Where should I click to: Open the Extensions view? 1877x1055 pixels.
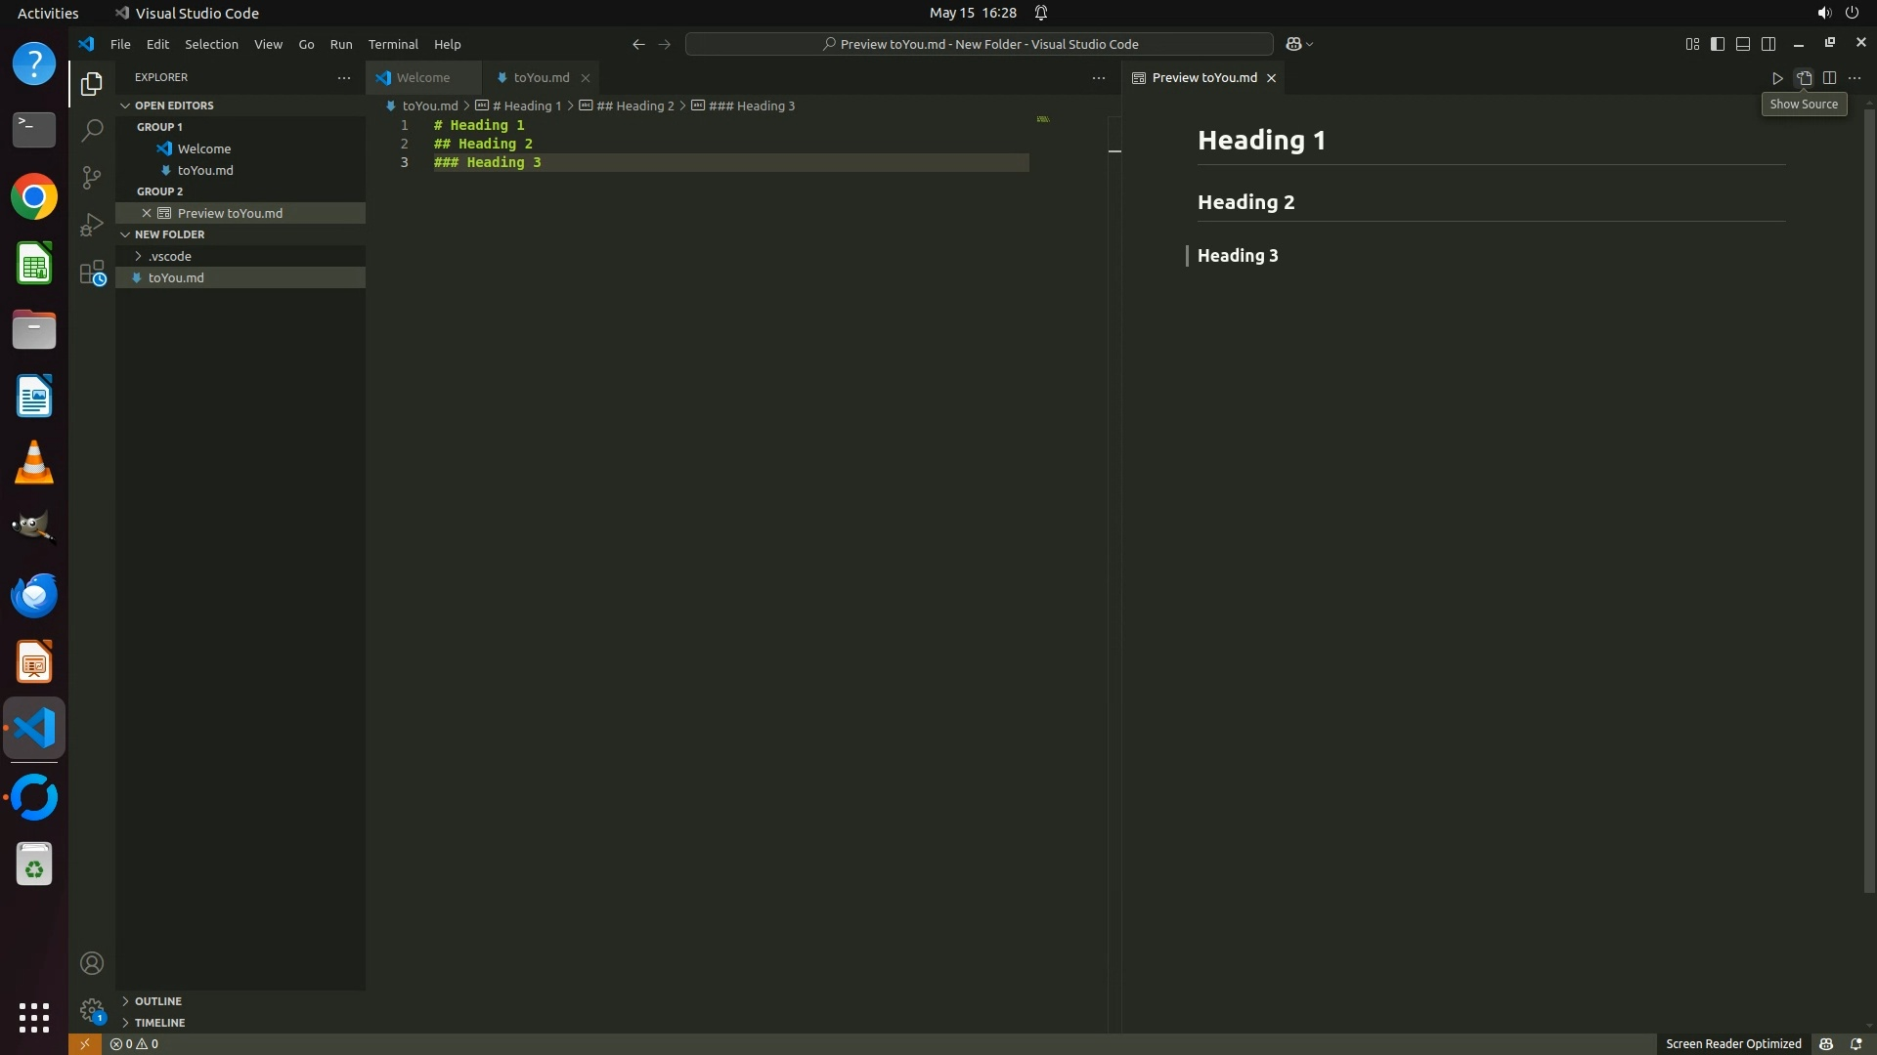tap(92, 273)
